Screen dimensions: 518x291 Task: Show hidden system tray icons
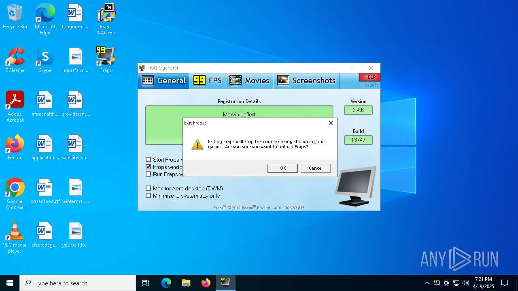[427, 283]
